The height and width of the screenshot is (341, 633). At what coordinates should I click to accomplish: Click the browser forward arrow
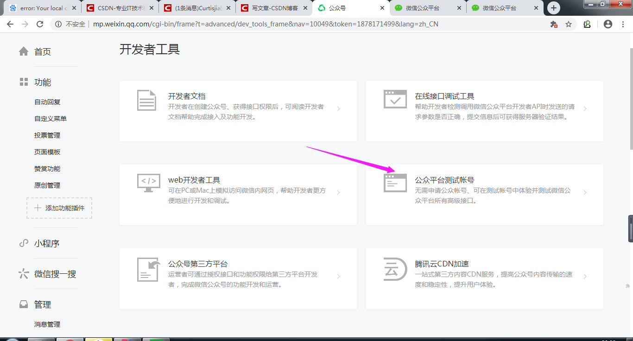click(25, 24)
